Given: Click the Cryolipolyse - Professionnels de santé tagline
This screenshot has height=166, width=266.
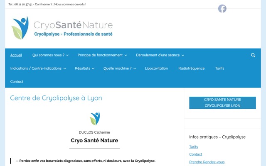Looking at the screenshot, I should click(x=73, y=34).
